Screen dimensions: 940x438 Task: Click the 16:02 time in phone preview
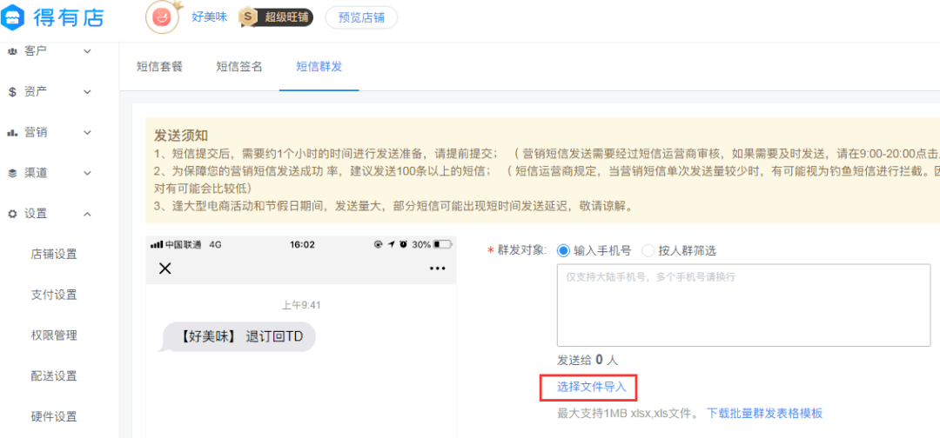(x=302, y=244)
